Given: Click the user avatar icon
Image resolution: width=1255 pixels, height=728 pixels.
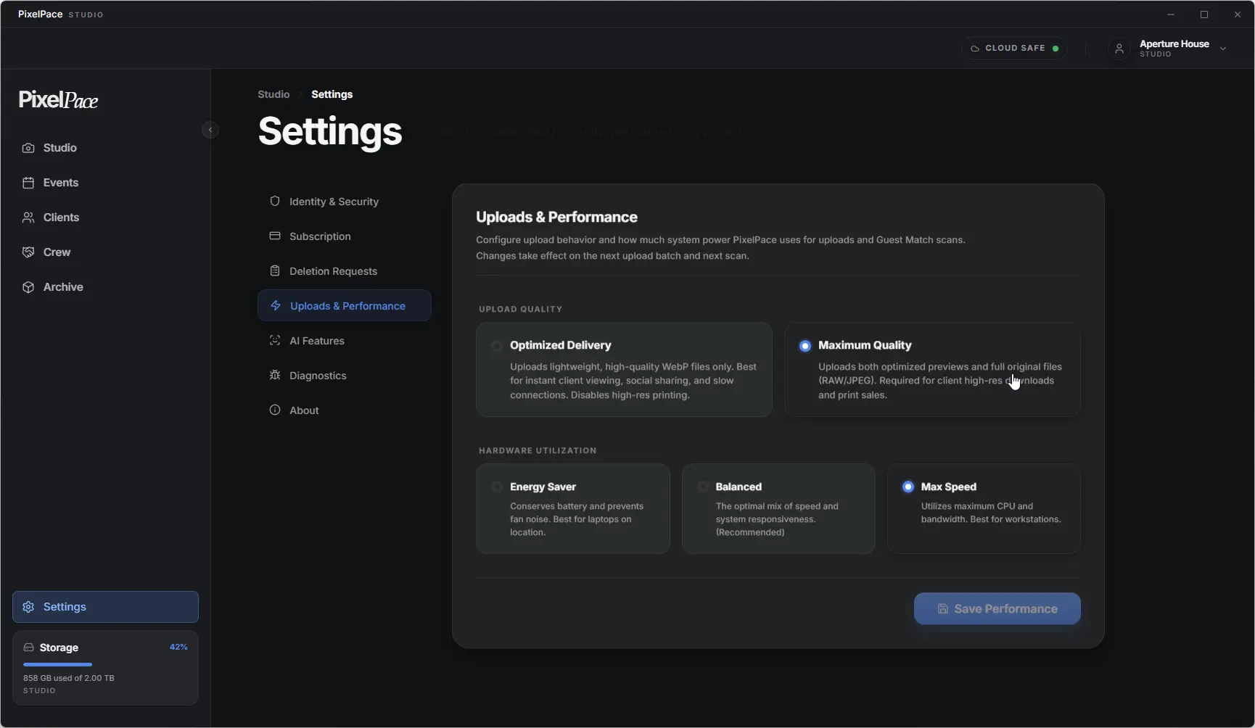Looking at the screenshot, I should tap(1119, 49).
